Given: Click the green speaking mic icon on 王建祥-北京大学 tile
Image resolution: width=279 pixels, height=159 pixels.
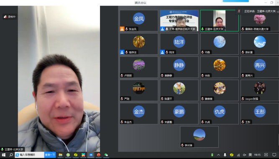Looking at the screenshot, I should coord(202,29).
